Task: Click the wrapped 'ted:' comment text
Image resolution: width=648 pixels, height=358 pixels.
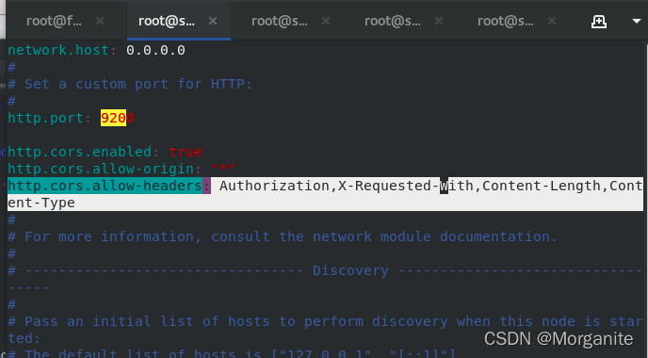Action: tap(24, 338)
